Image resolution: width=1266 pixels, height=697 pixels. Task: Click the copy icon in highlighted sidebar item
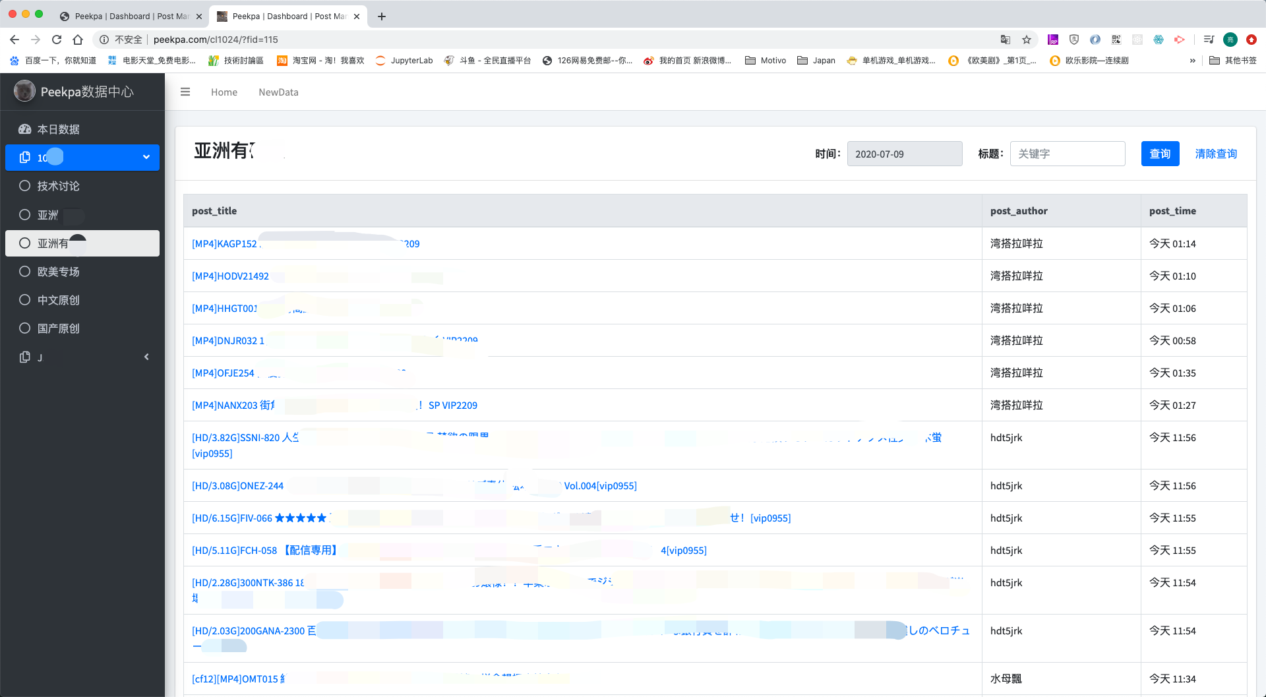(25, 157)
